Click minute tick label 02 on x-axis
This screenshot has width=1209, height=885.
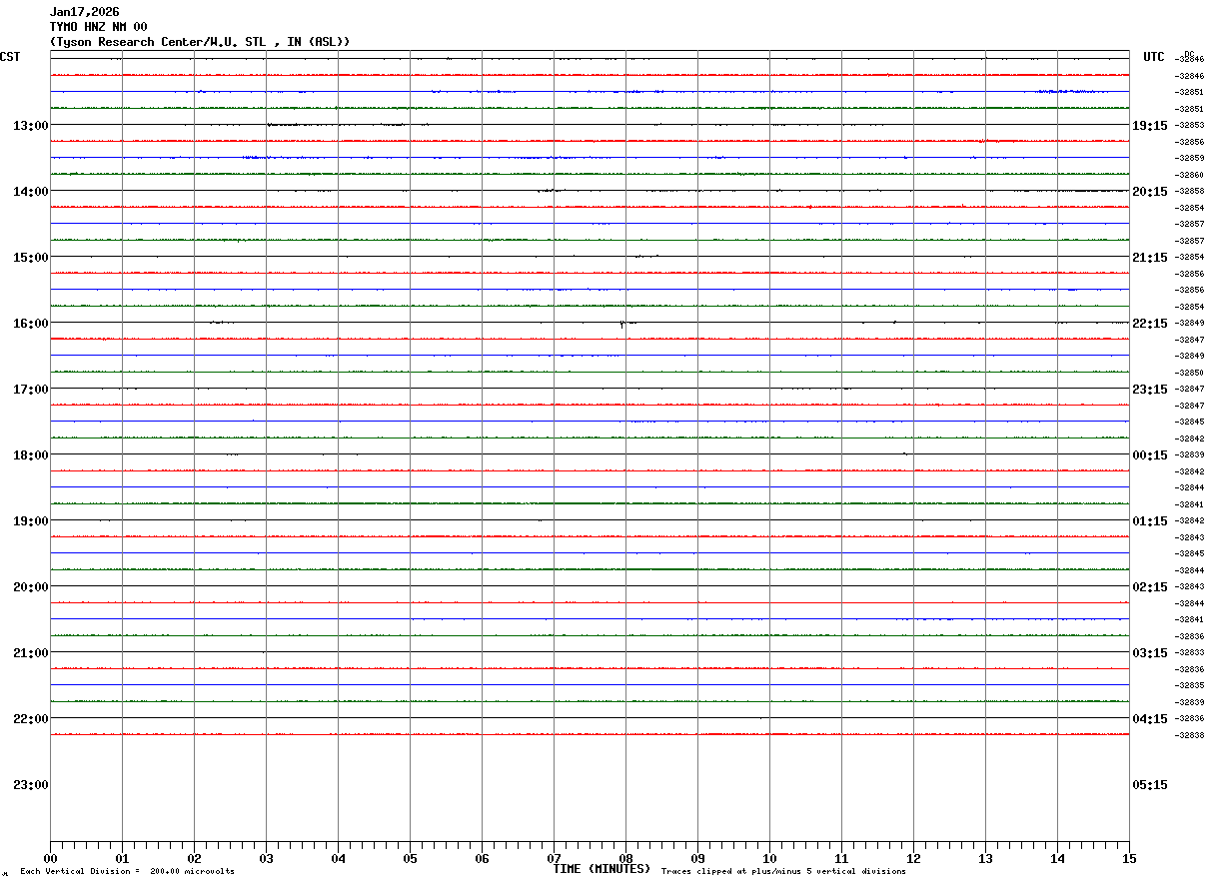(x=194, y=859)
